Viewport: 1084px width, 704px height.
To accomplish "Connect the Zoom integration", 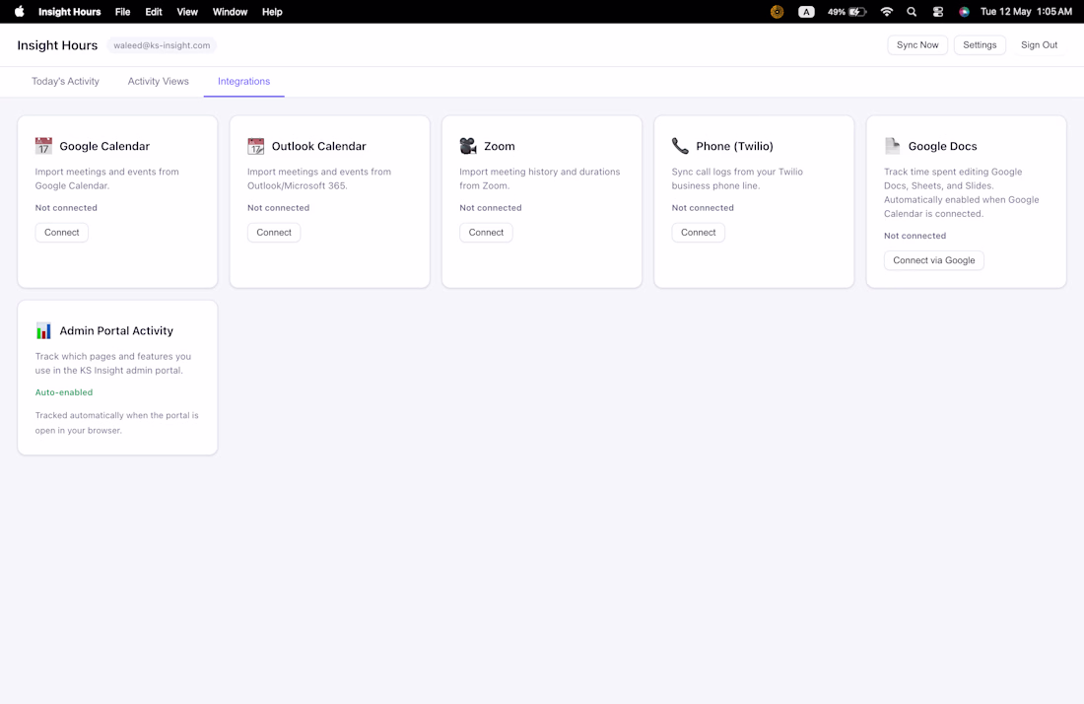I will point(486,233).
